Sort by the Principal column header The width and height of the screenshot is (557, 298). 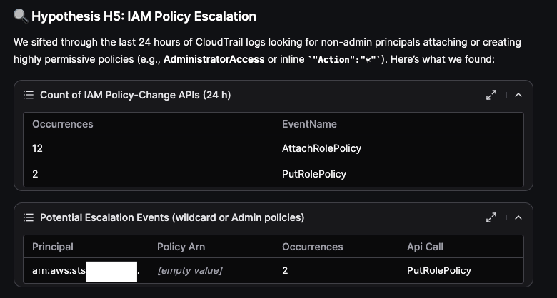click(53, 247)
